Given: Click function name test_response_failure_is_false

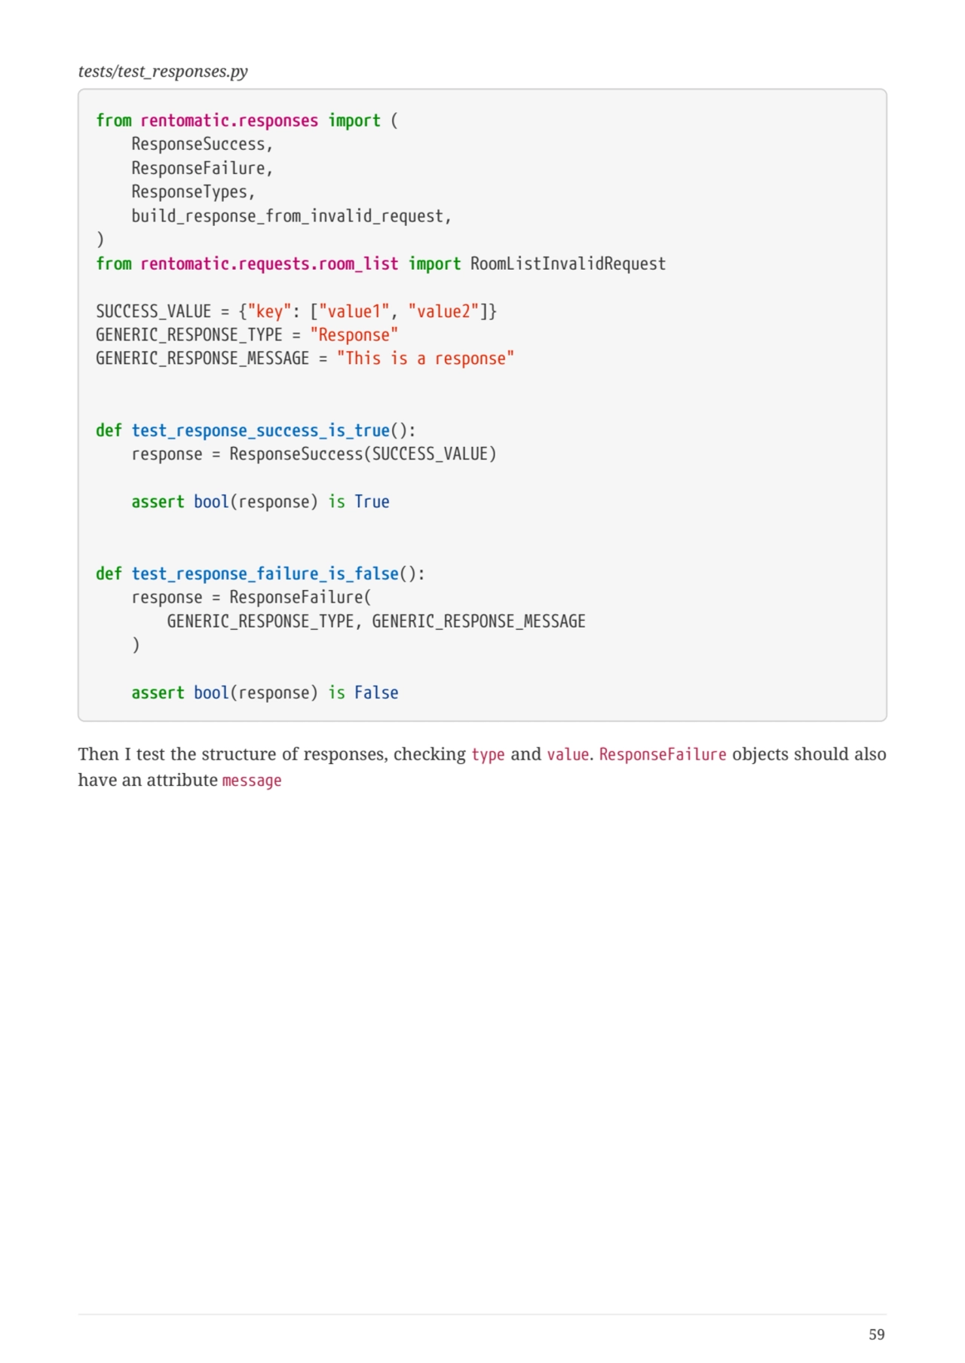Looking at the screenshot, I should point(265,573).
